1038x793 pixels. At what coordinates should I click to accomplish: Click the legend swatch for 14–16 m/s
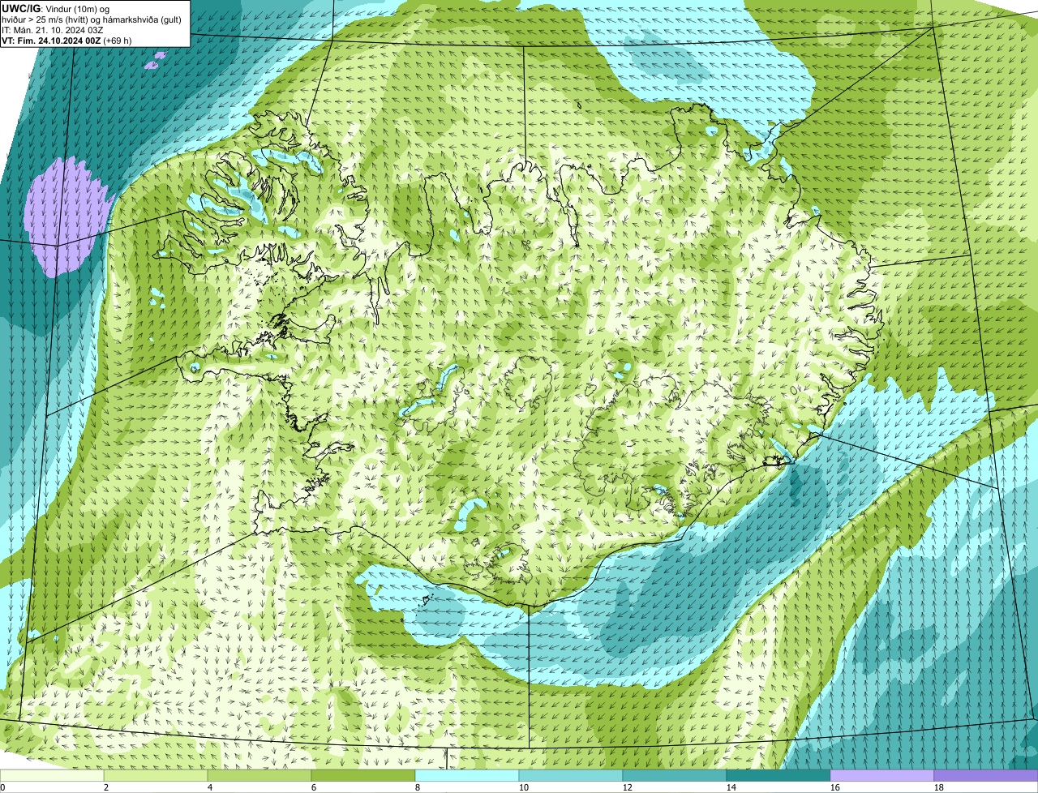778,775
